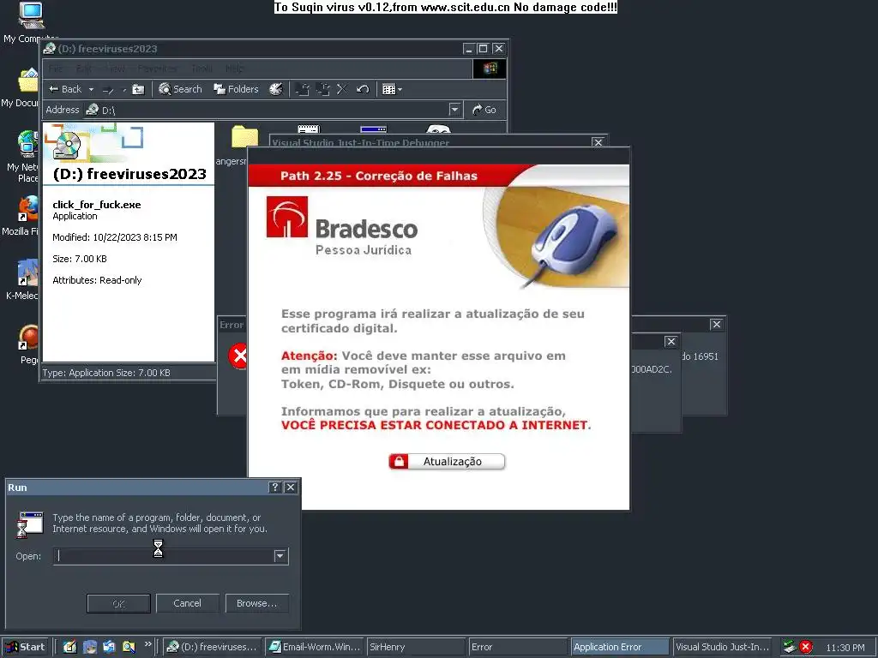The height and width of the screenshot is (658, 878).
Task: Open the View menu in Explorer
Action: pyautogui.click(x=116, y=69)
